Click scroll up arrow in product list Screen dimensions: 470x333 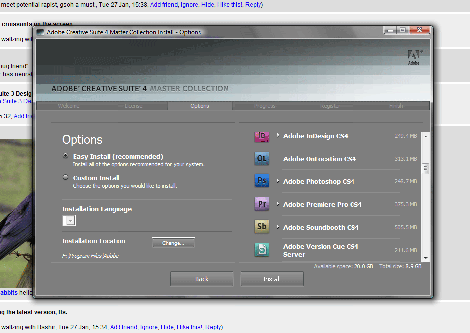(425, 136)
